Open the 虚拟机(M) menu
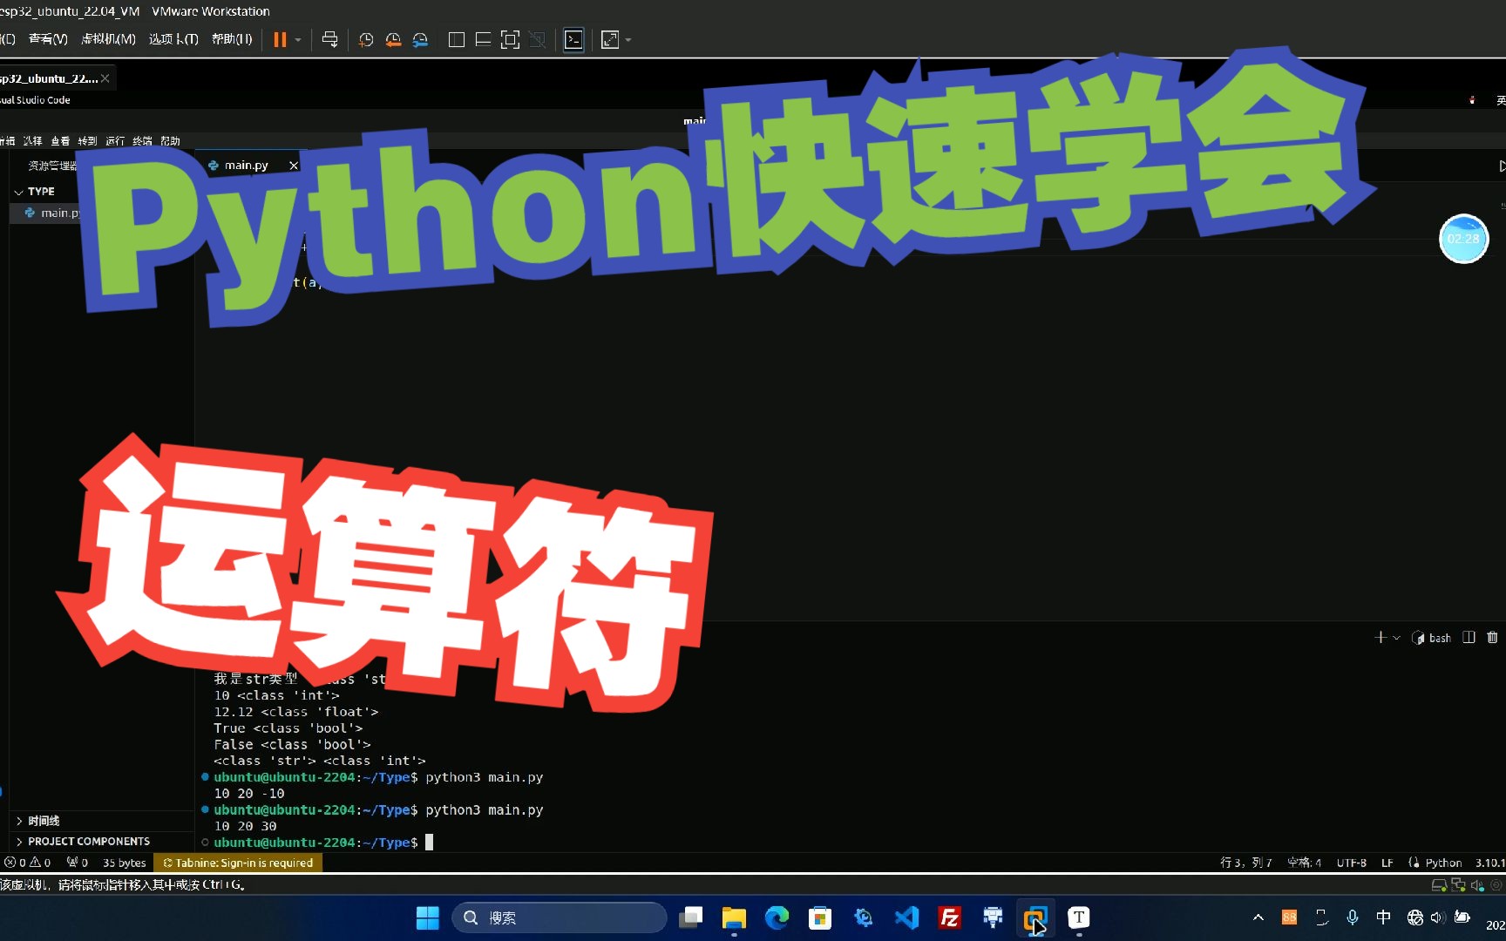The height and width of the screenshot is (941, 1506). coord(108,39)
